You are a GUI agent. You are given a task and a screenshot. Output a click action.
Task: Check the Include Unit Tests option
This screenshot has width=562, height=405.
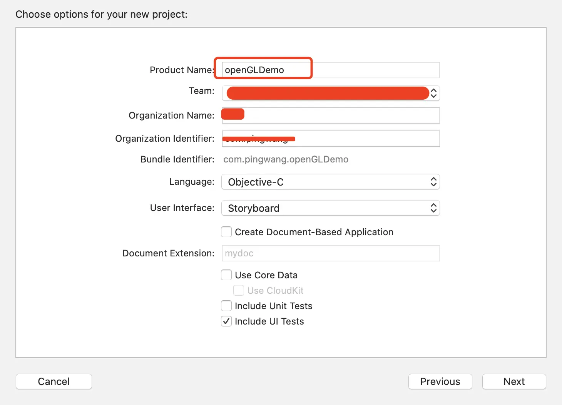click(x=226, y=306)
